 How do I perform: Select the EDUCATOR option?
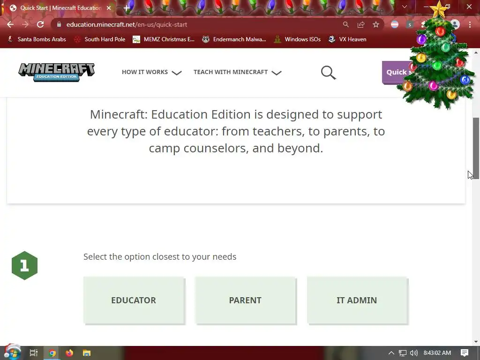pos(134,300)
